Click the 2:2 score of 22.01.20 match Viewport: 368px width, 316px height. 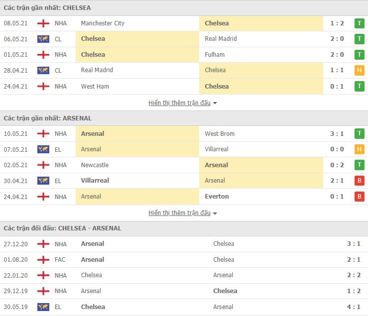click(x=354, y=275)
